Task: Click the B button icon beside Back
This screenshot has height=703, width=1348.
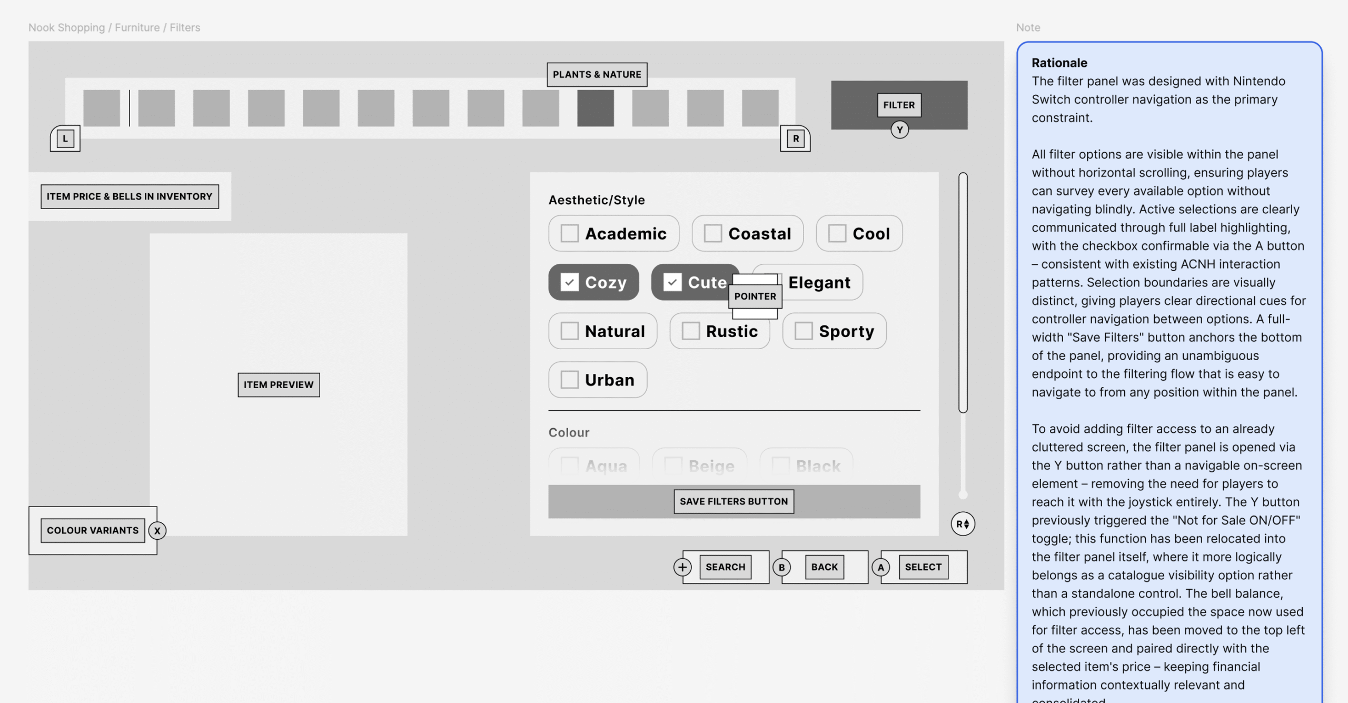Action: click(x=781, y=567)
